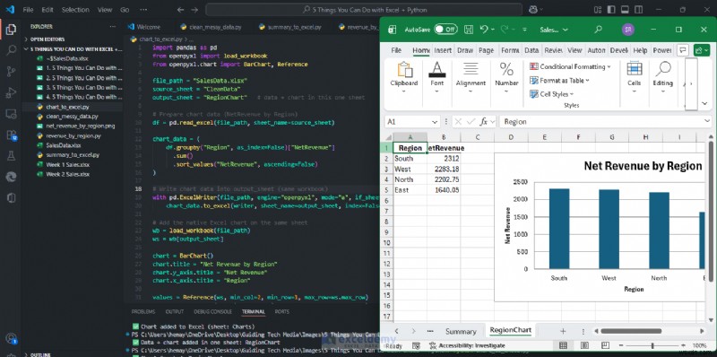This screenshot has height=357, width=717.
Task: Switch to VS Code Output panel tab
Action: pyautogui.click(x=174, y=311)
